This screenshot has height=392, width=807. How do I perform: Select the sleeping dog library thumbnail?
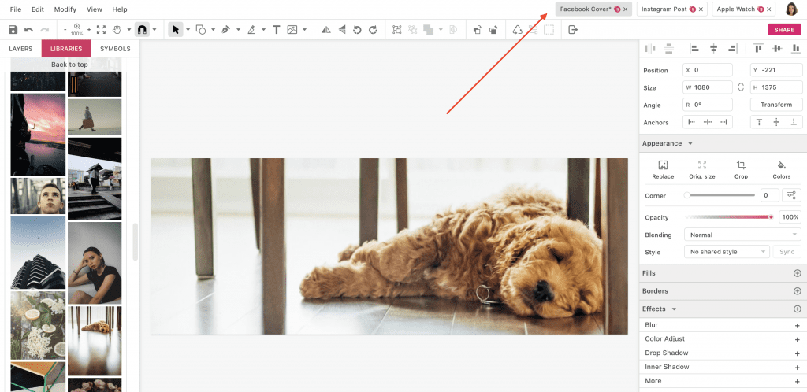(95, 341)
